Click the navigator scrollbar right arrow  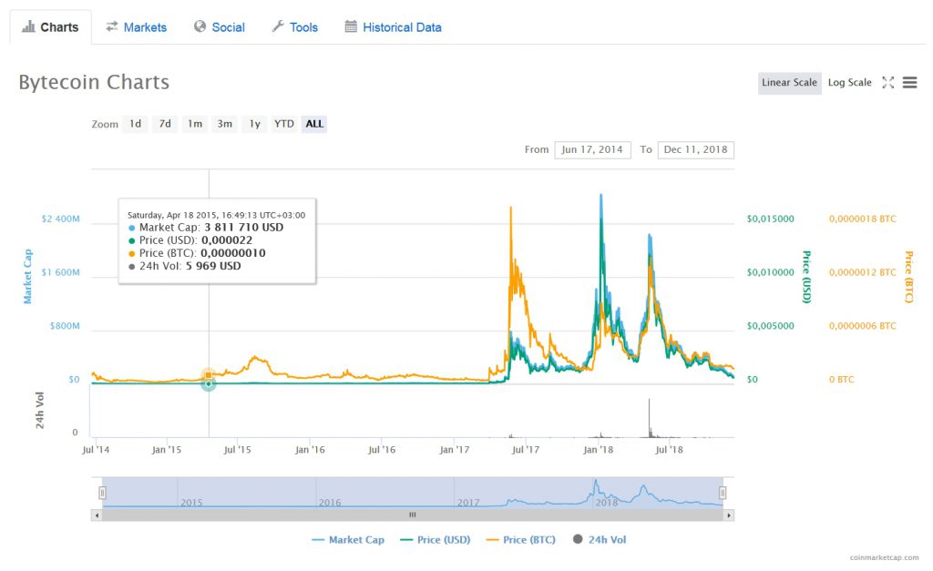[729, 515]
